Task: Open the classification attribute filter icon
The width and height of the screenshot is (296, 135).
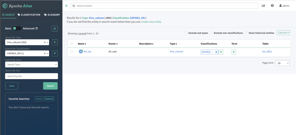Action: pos(55,53)
